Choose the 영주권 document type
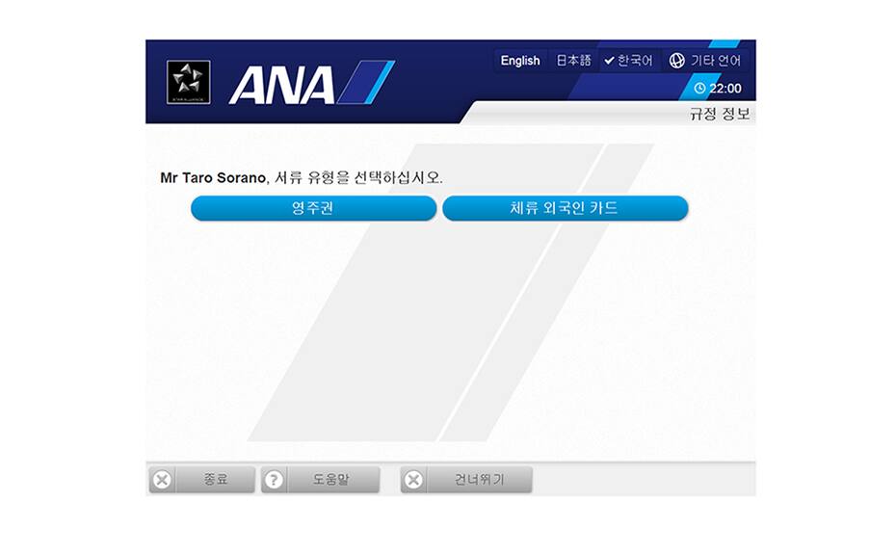 tap(314, 208)
